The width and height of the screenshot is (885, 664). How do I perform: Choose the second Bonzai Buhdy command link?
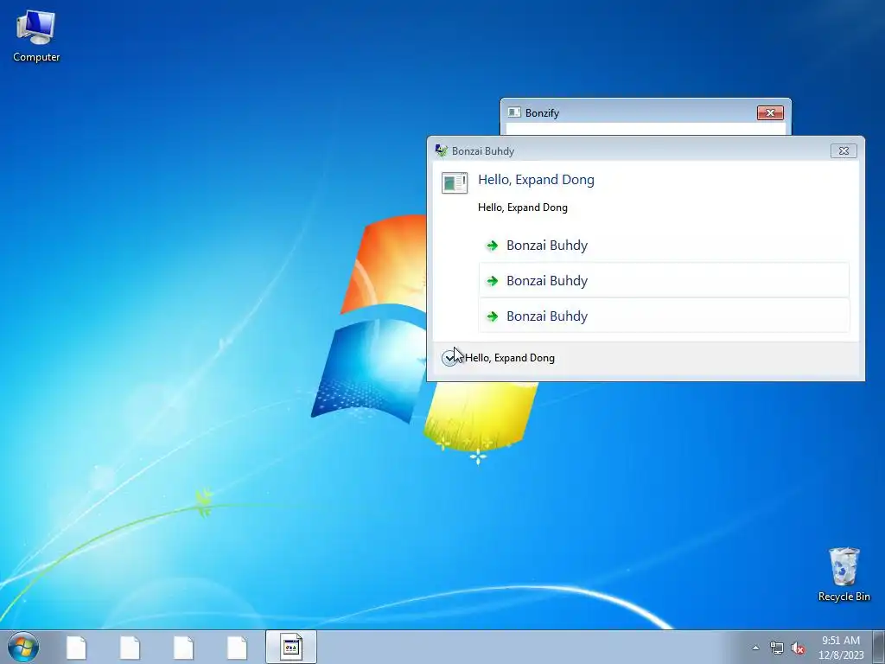pyautogui.click(x=664, y=281)
